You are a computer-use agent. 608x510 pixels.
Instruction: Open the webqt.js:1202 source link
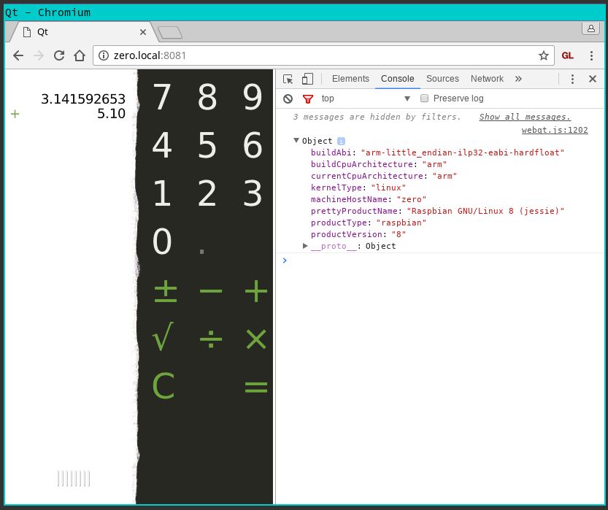554,130
